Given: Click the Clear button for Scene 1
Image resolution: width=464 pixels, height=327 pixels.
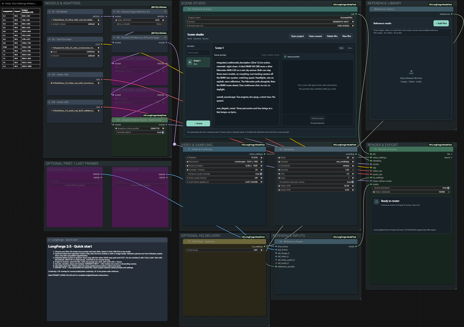Looking at the screenshot, I should pos(350,48).
